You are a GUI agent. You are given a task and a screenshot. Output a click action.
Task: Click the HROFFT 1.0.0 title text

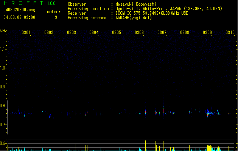click(x=30, y=3)
